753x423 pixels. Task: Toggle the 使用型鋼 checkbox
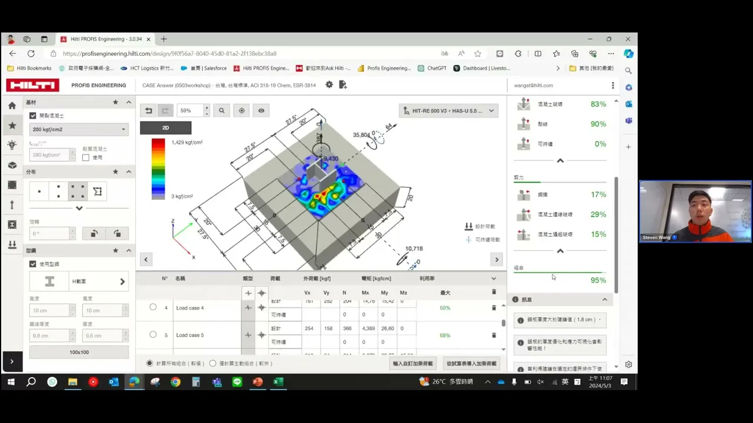[x=33, y=264]
